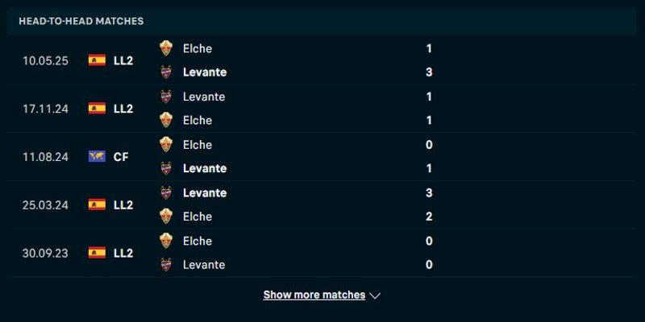Click Elche crest in 10.05.25 match
Screen dimensions: 645x322
[x=166, y=48]
